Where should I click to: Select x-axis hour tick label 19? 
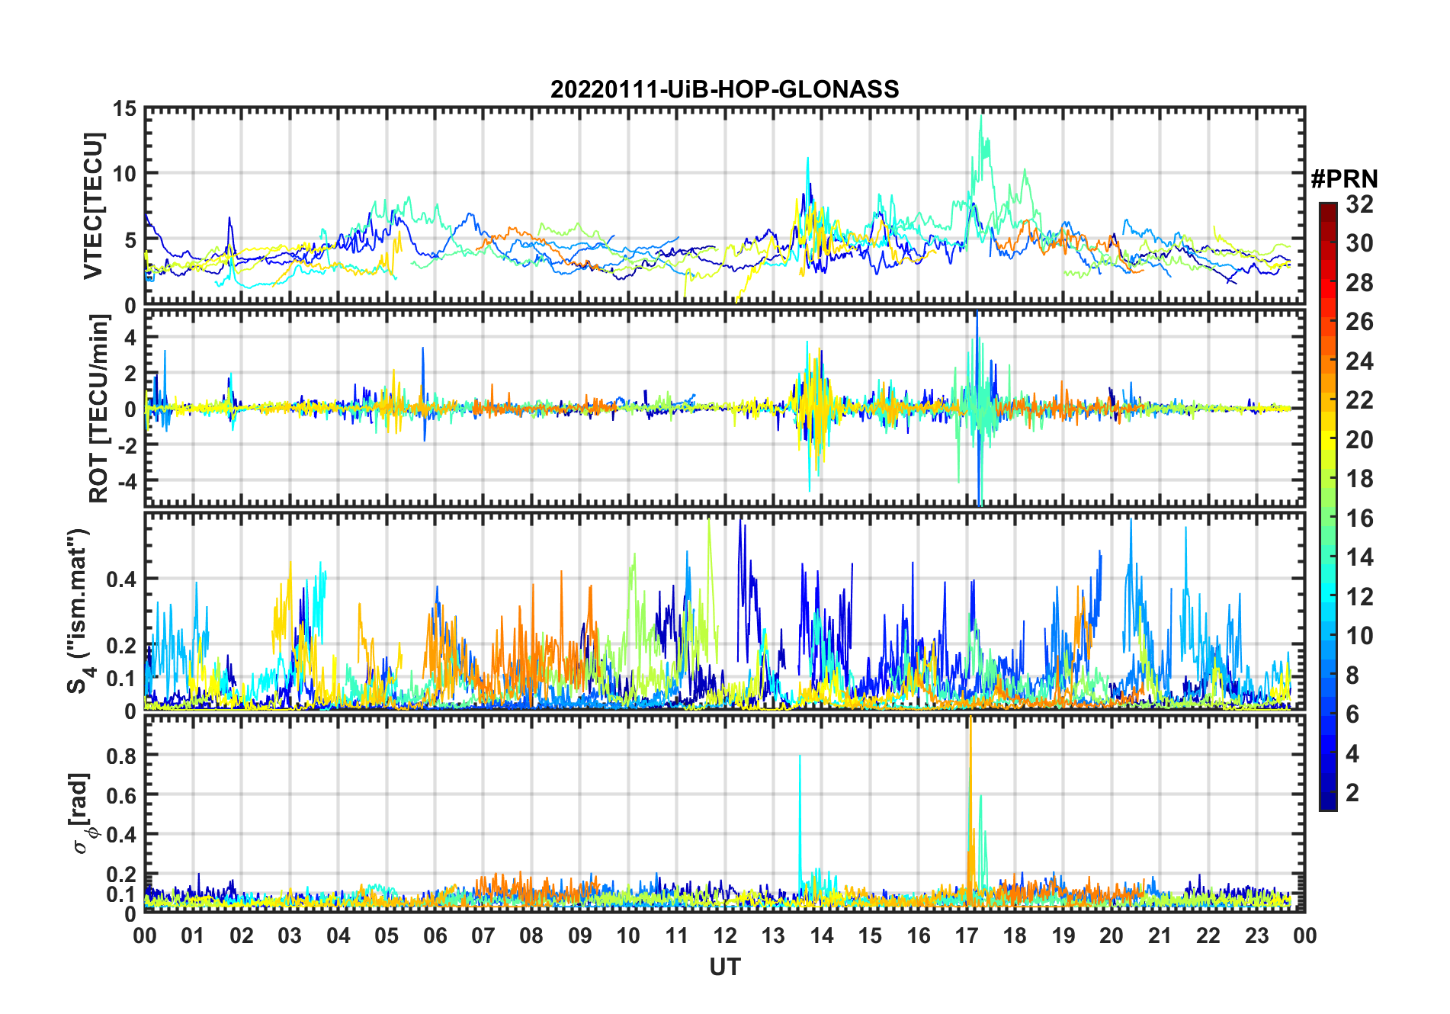pos(1063,935)
